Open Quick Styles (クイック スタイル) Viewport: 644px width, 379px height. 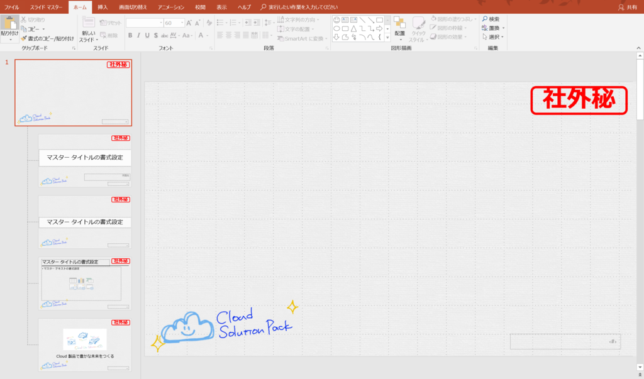(x=418, y=29)
